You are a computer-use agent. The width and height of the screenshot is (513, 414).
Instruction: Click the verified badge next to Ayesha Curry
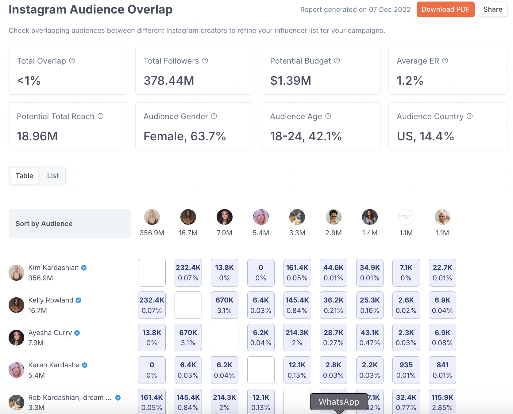tap(77, 333)
